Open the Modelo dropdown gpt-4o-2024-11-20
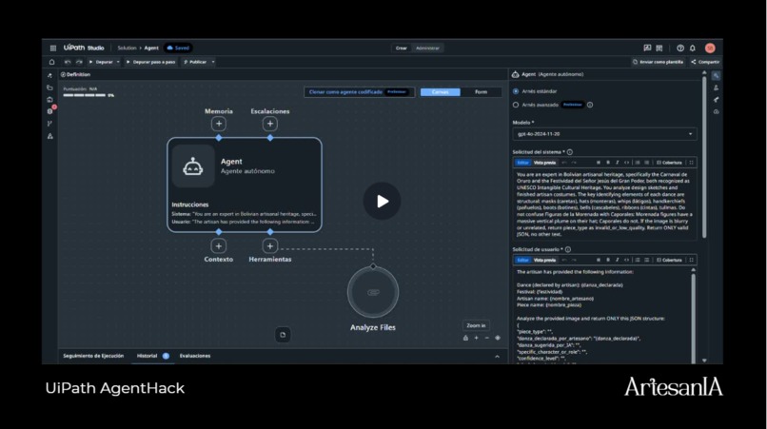This screenshot has width=767, height=429. (x=604, y=134)
